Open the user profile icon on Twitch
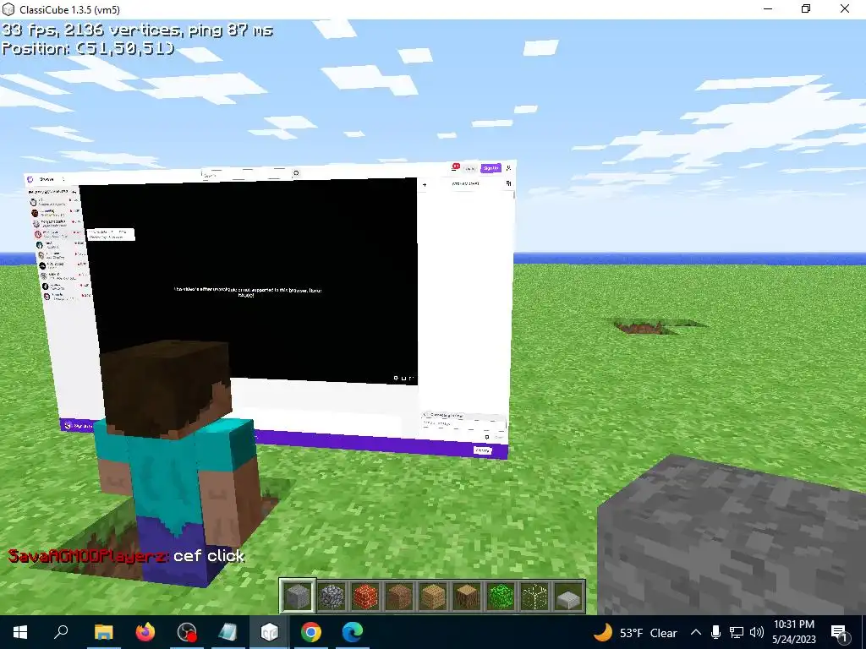 pos(508,168)
